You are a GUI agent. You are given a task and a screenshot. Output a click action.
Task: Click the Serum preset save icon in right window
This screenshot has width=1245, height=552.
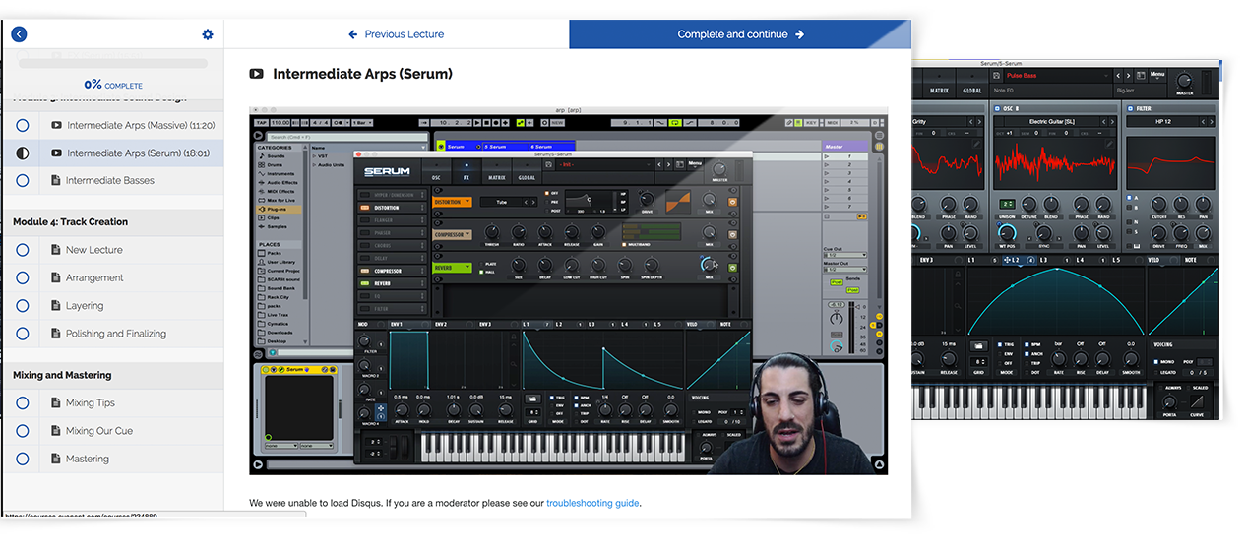click(x=997, y=75)
